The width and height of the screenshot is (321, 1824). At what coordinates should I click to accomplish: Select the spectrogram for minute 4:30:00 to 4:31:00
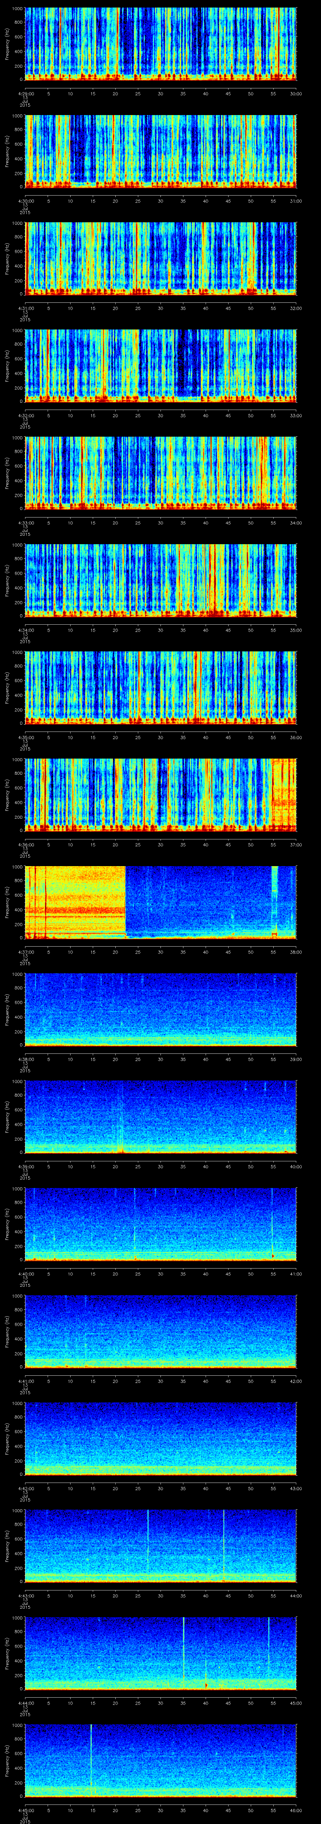tap(161, 152)
